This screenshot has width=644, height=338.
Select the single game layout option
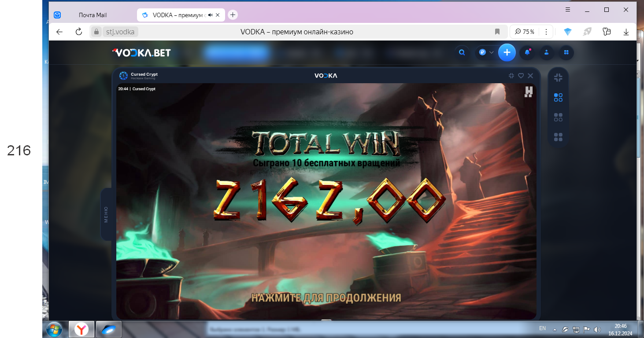tap(558, 97)
